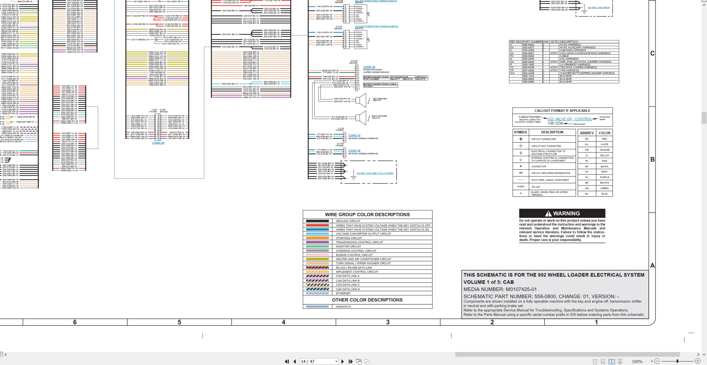Click the scroll left arrow

click(x=6, y=355)
